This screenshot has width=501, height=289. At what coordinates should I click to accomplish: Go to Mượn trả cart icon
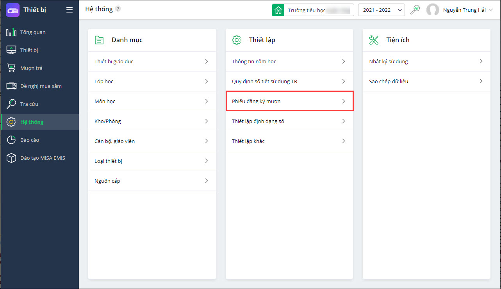coord(11,68)
